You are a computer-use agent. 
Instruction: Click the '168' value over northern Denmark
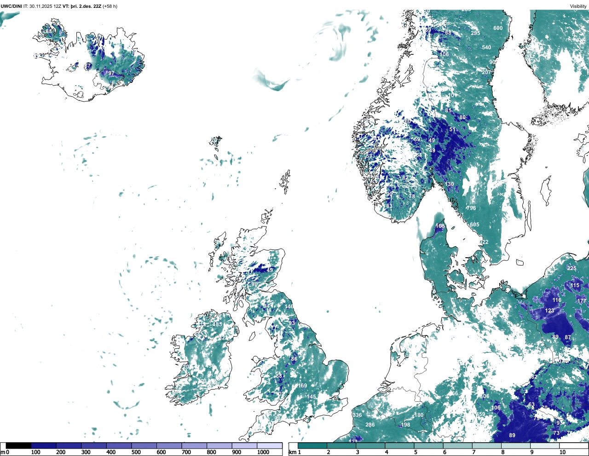coord(440,226)
